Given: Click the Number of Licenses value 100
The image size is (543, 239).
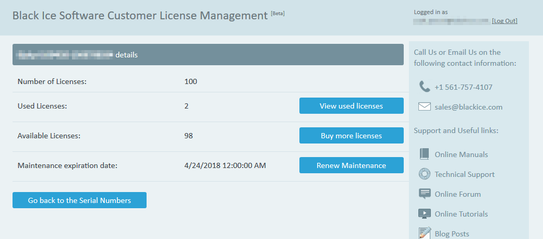Looking at the screenshot, I should pos(191,82).
